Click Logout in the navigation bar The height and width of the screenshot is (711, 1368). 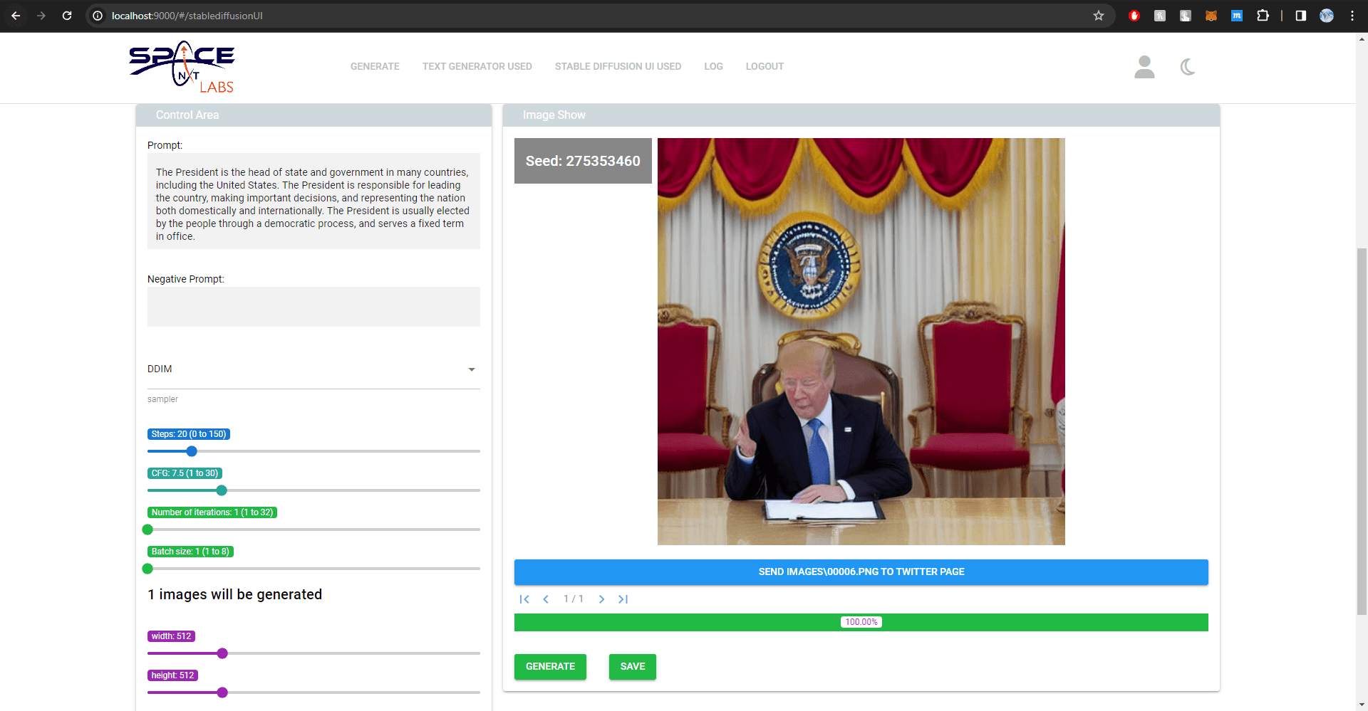click(x=765, y=66)
